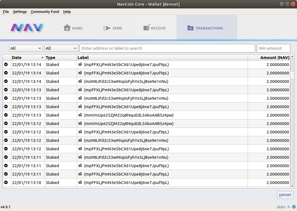Switch to the TRANSACTIONS tab
The width and height of the screenshot is (297, 211).
[207, 28]
